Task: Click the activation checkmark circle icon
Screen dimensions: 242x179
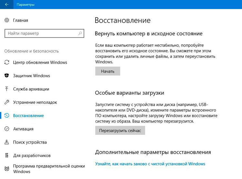Action: 7,129
